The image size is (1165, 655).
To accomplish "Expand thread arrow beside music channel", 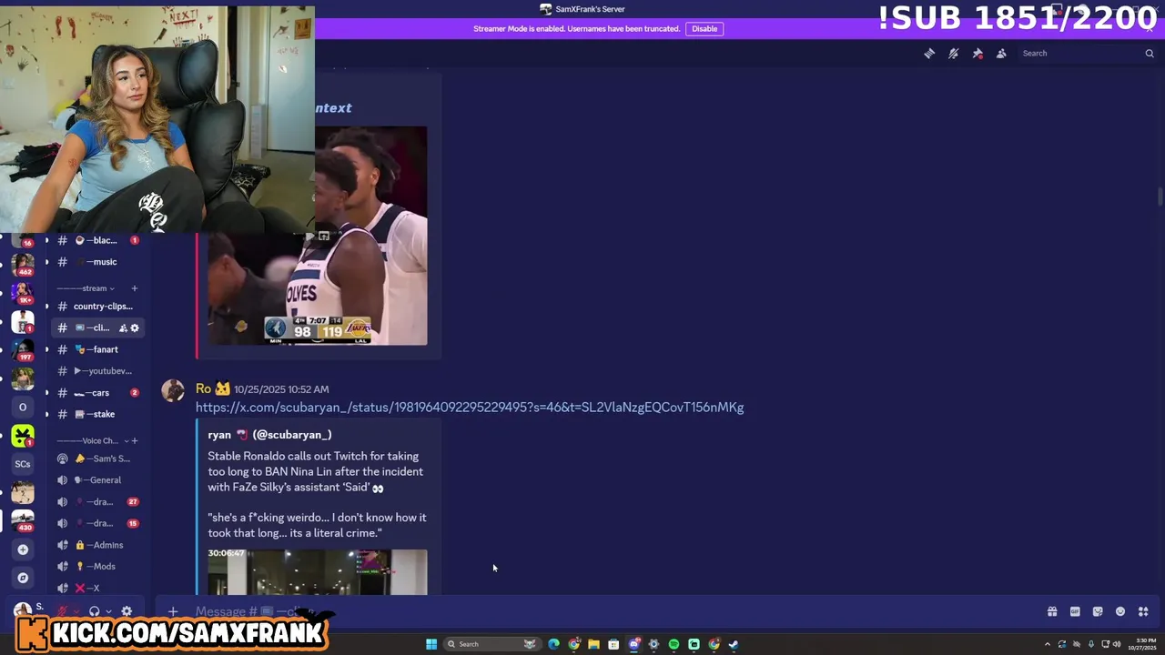I will [x=47, y=262].
